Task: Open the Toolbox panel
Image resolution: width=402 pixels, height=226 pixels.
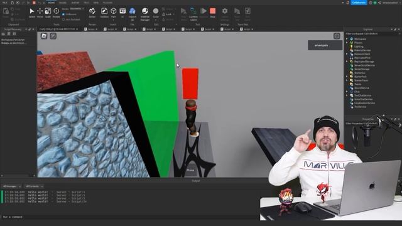Action: [104, 13]
